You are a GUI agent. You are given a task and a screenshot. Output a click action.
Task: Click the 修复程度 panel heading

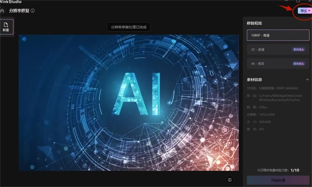tap(254, 23)
